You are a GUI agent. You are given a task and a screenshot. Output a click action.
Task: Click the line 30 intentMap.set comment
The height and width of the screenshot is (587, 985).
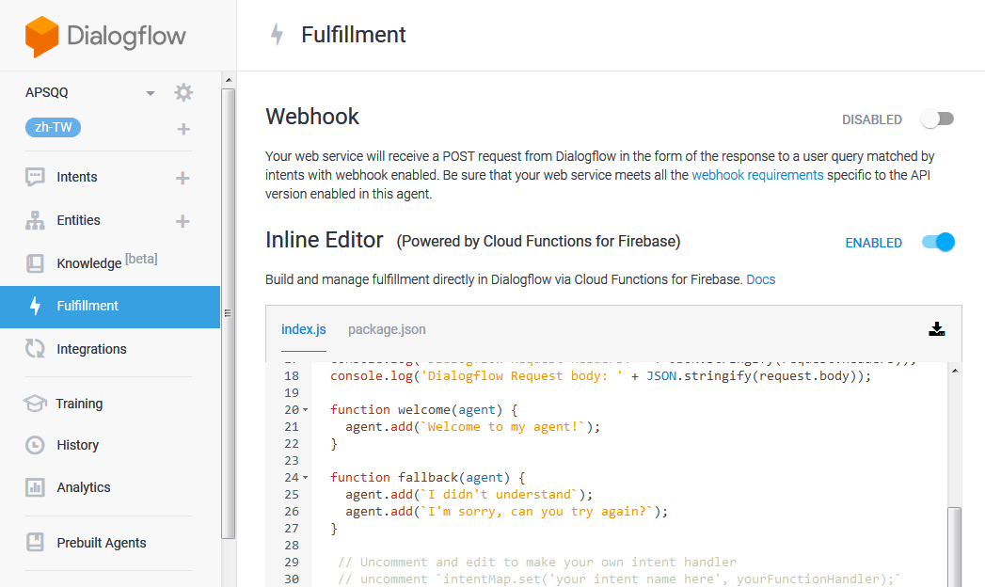click(619, 579)
